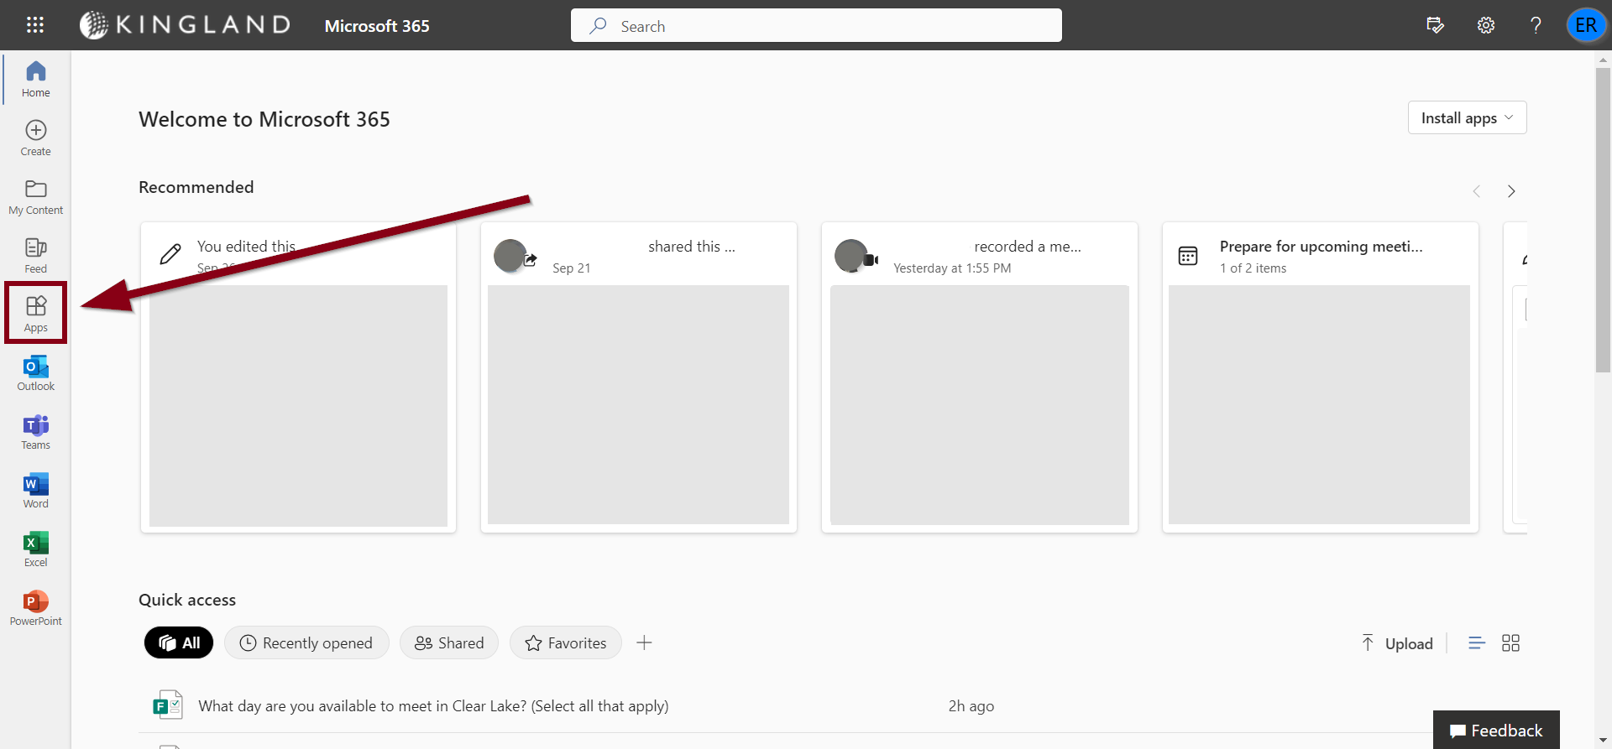The width and height of the screenshot is (1612, 749).
Task: Open the Help question mark
Action: point(1536,25)
